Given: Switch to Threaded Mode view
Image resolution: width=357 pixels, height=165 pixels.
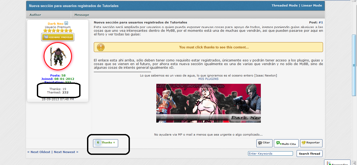Looking at the screenshot, I should tap(284, 5).
